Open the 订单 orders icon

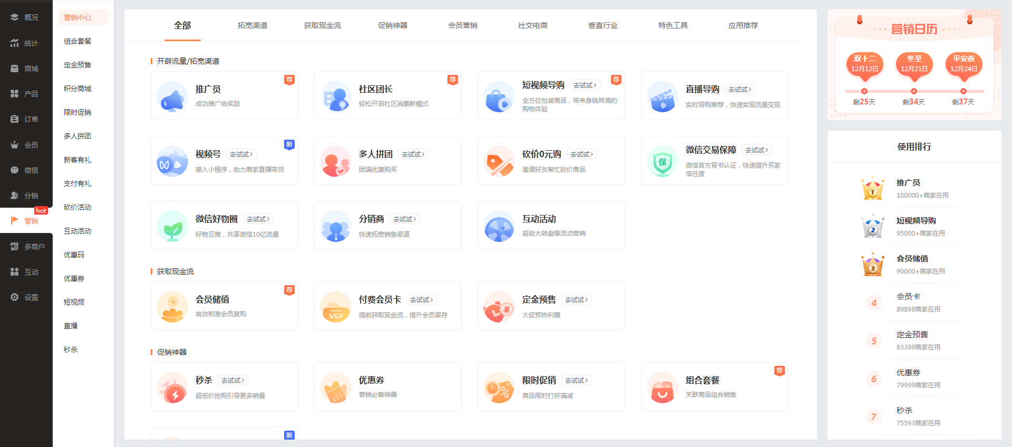(15, 119)
